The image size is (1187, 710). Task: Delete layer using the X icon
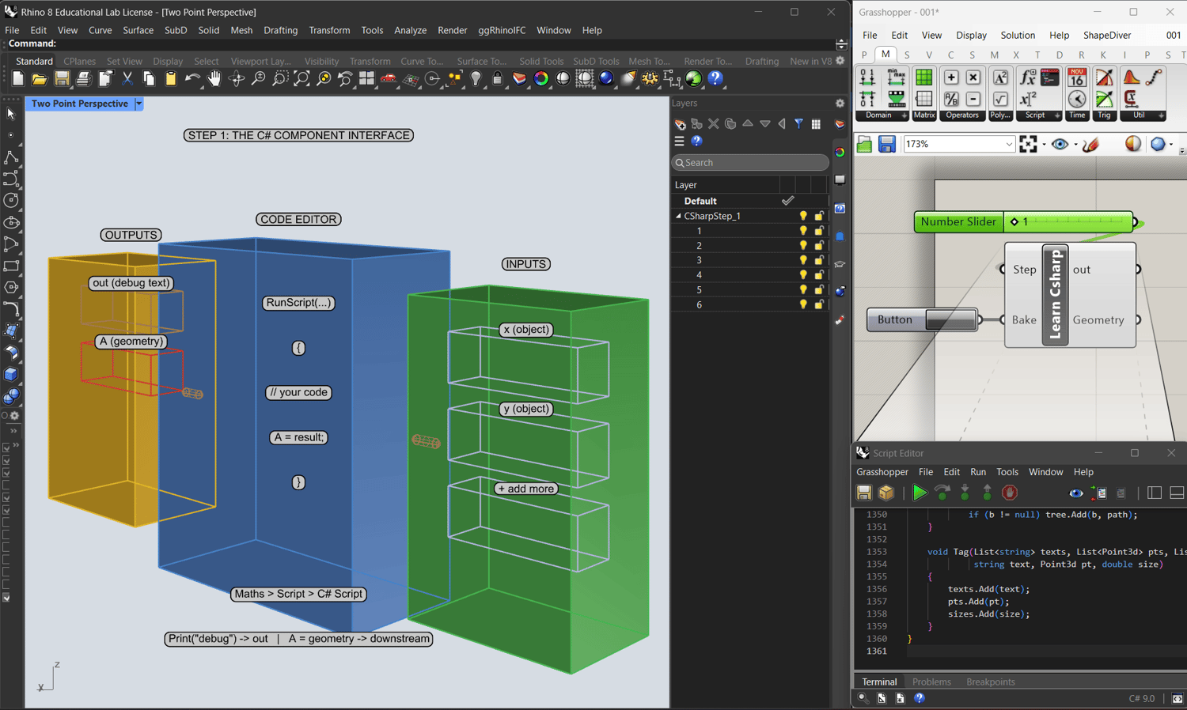tap(714, 124)
